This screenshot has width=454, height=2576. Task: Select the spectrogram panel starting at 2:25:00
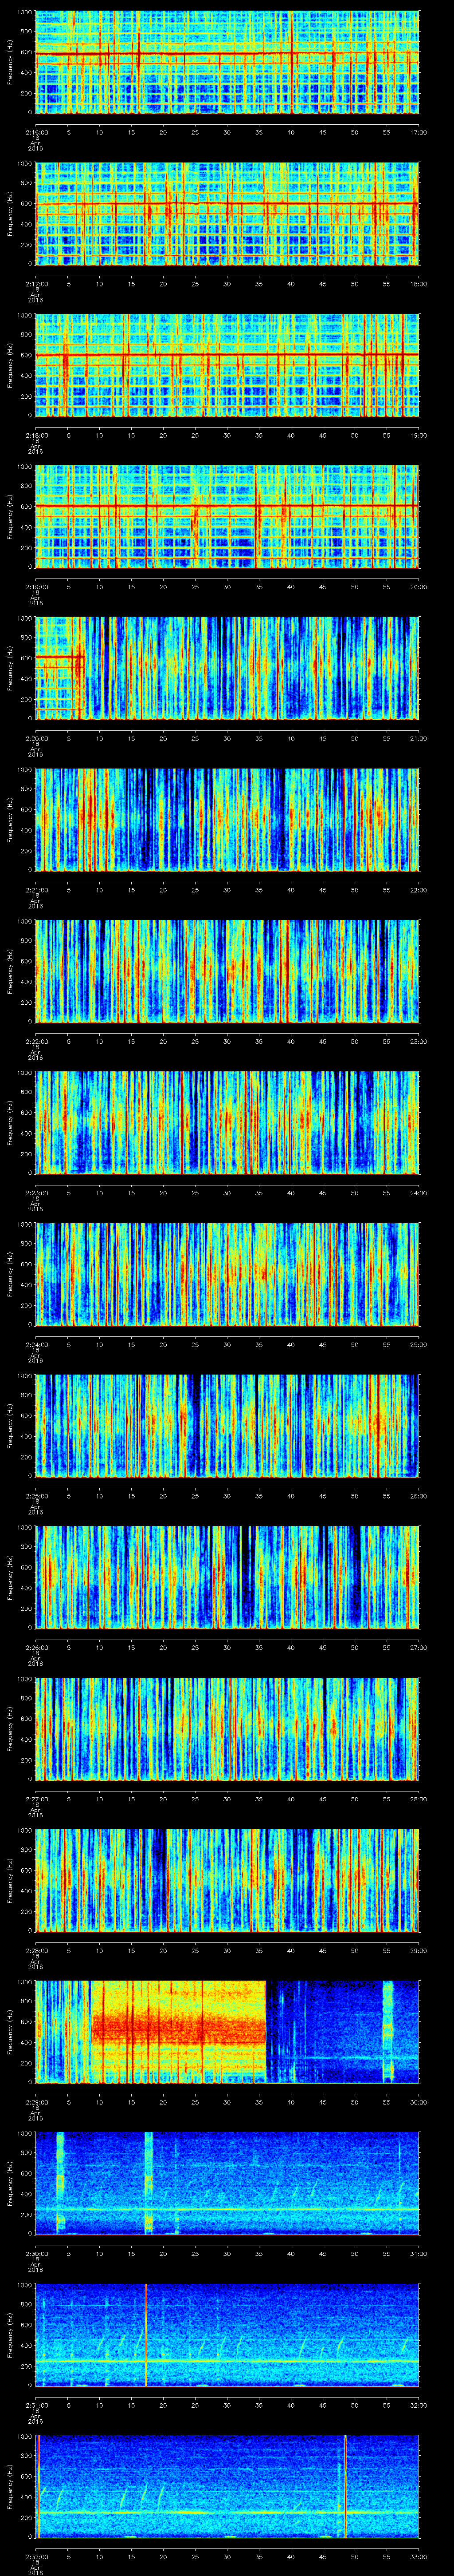tap(227, 1426)
